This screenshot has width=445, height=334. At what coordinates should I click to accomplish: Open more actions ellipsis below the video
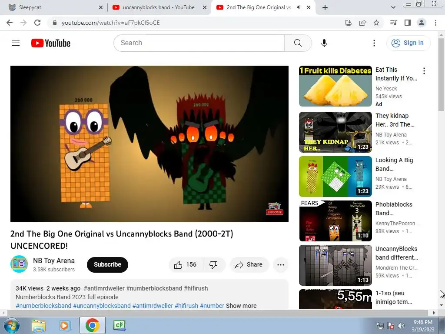[281, 265]
